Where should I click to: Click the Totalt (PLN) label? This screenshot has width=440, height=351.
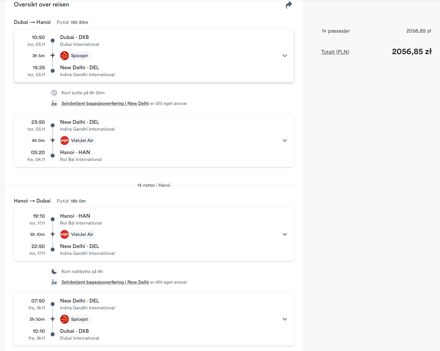(x=335, y=52)
